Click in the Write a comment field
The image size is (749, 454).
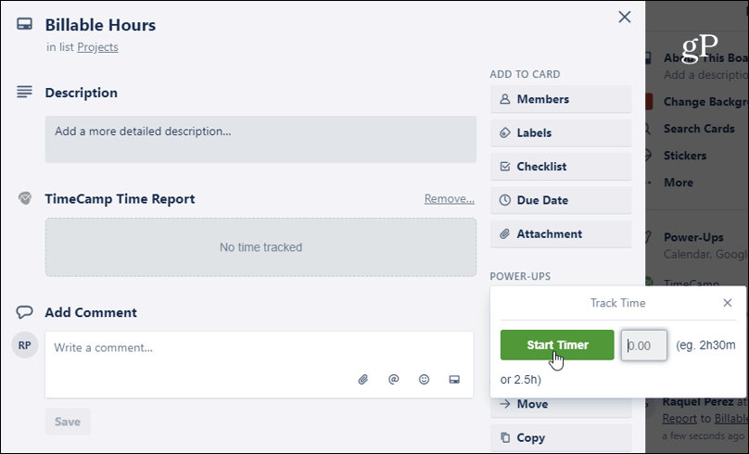pos(260,365)
